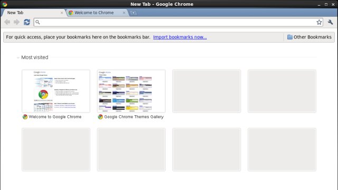Reload the page with the refresh icon

27,22
